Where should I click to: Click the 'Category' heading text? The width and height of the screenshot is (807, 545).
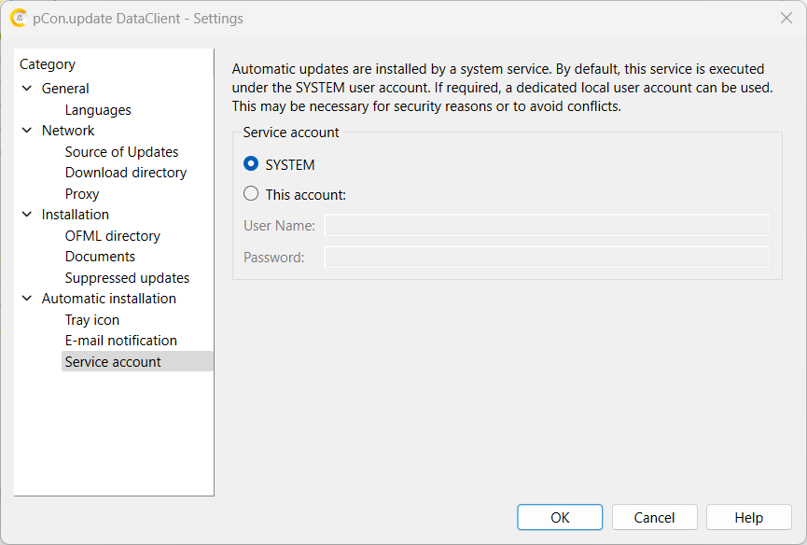(48, 64)
